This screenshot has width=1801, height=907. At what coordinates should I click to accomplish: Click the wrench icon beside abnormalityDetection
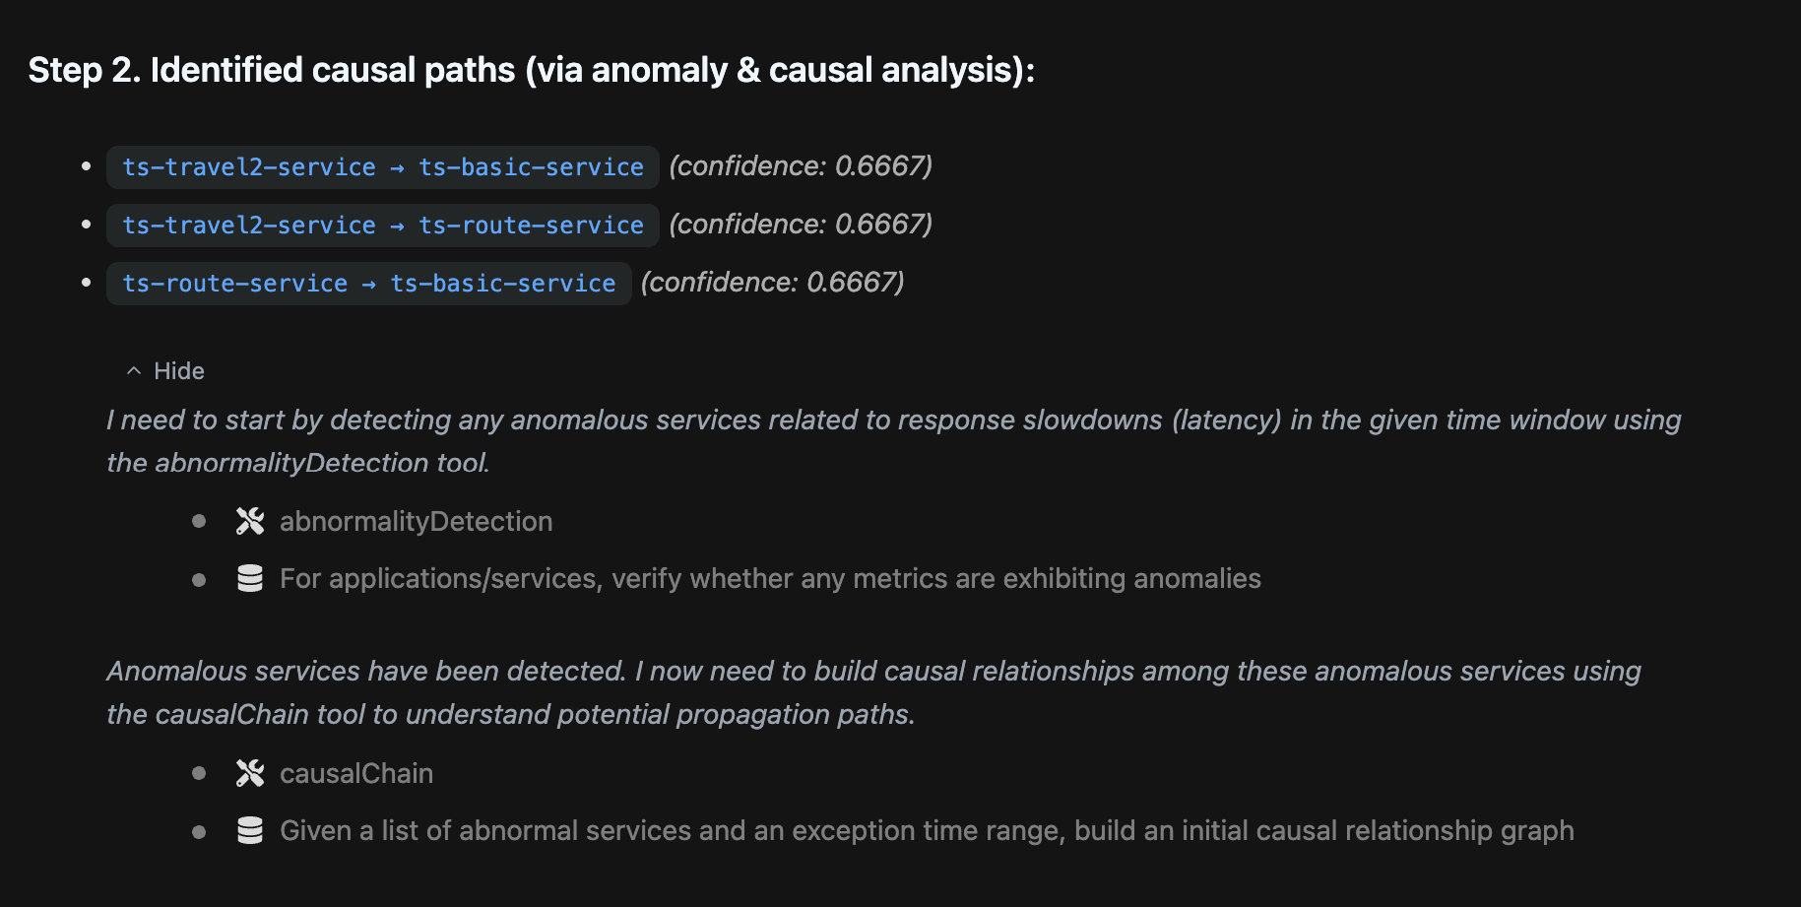click(x=250, y=521)
